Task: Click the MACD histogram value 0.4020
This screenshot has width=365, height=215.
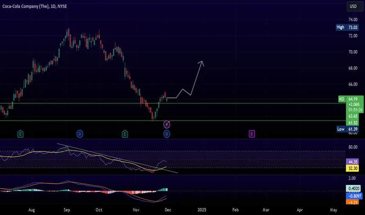Action: click(x=354, y=188)
